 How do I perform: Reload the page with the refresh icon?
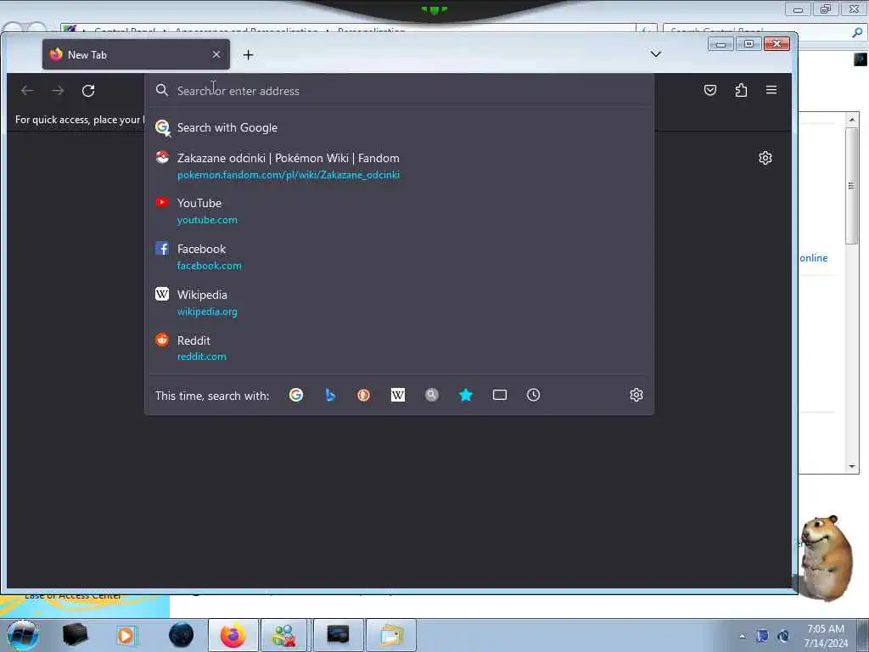click(88, 90)
